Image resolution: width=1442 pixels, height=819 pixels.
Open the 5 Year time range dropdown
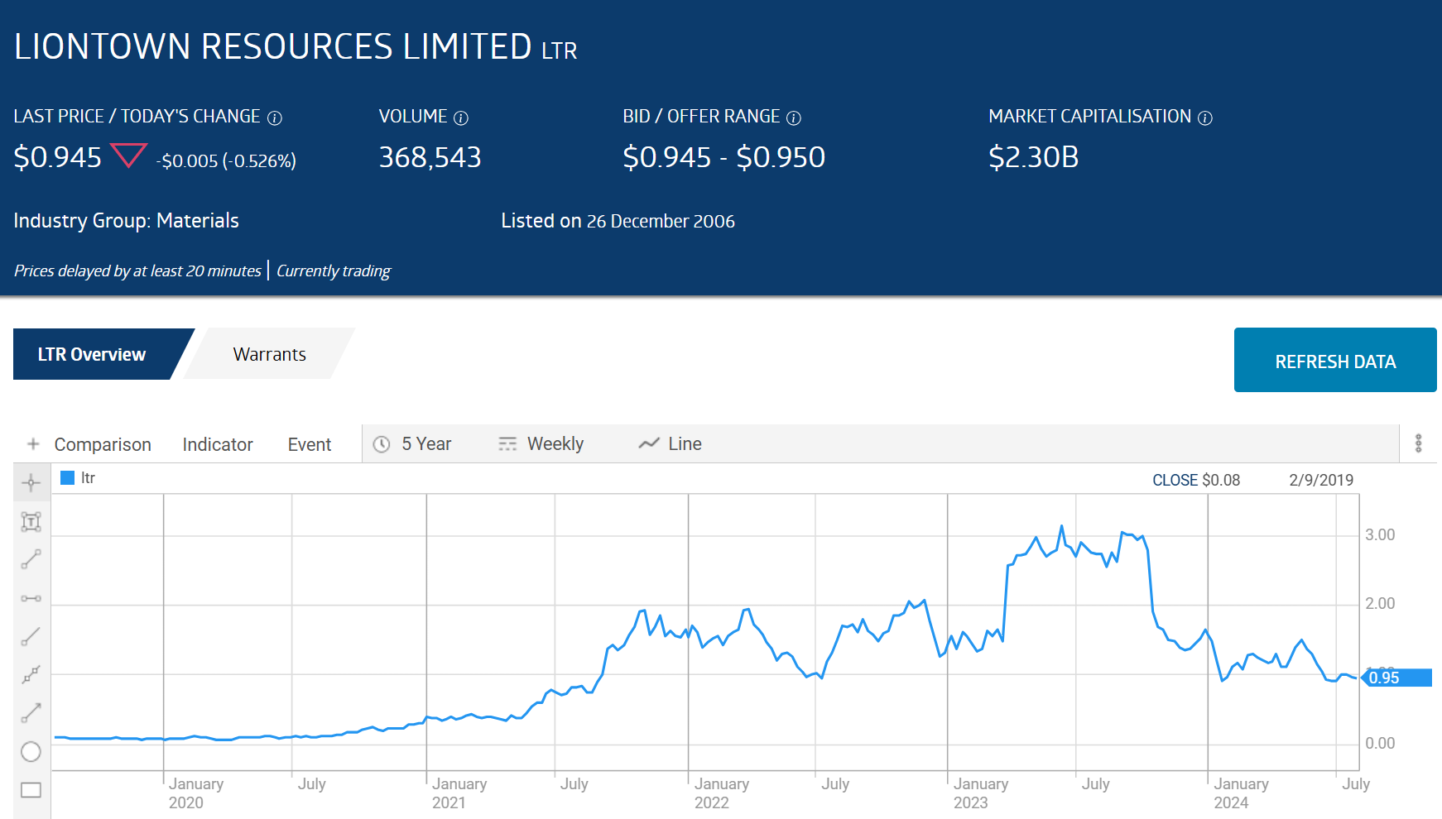pyautogui.click(x=413, y=444)
